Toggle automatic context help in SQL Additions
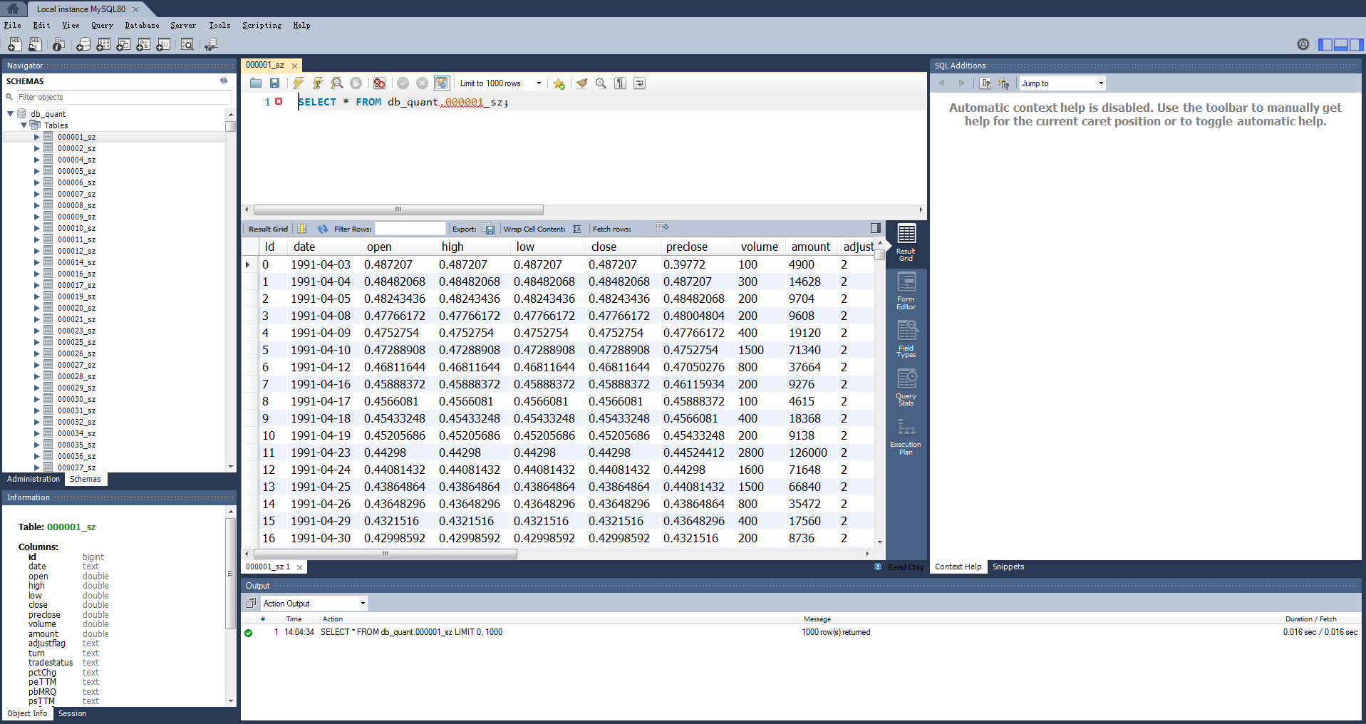Screen dimensions: 1366x724 tap(1004, 83)
